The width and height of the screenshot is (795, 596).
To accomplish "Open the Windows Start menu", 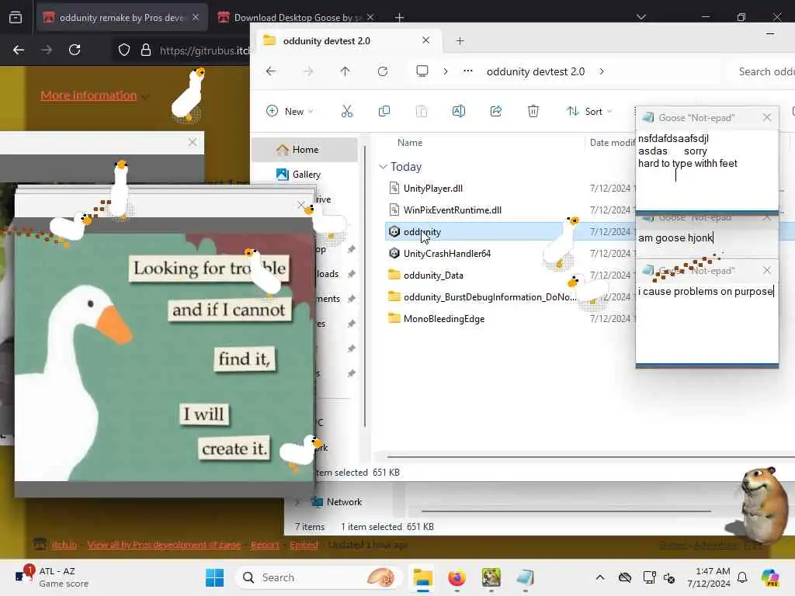I will point(214,577).
